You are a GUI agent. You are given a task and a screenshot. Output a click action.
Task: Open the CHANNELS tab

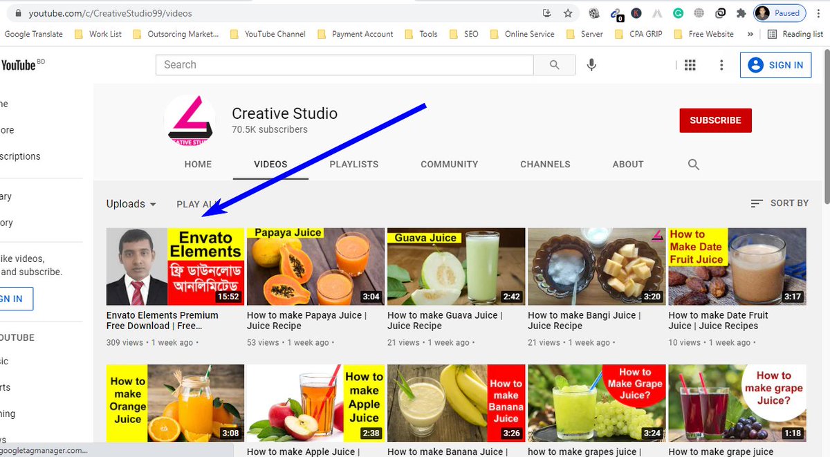point(545,165)
